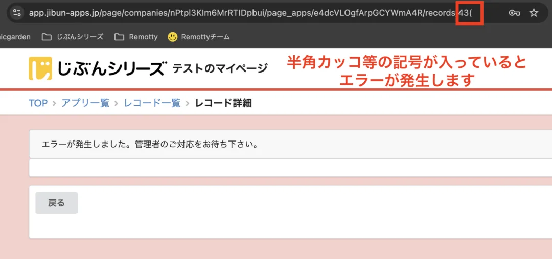Open the site information icon in address bar

pyautogui.click(x=17, y=13)
